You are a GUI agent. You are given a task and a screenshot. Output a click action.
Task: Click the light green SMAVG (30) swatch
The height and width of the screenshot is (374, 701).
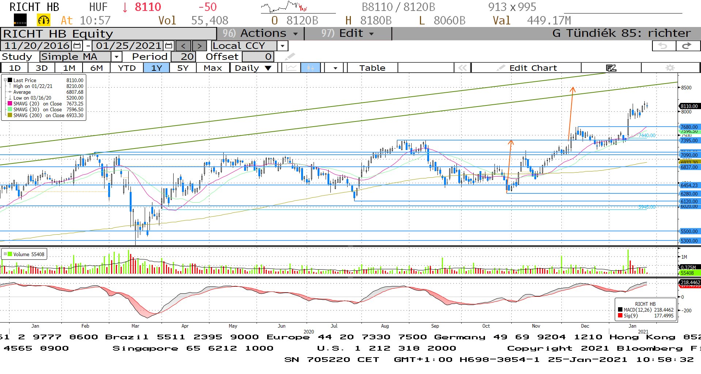tap(10, 109)
